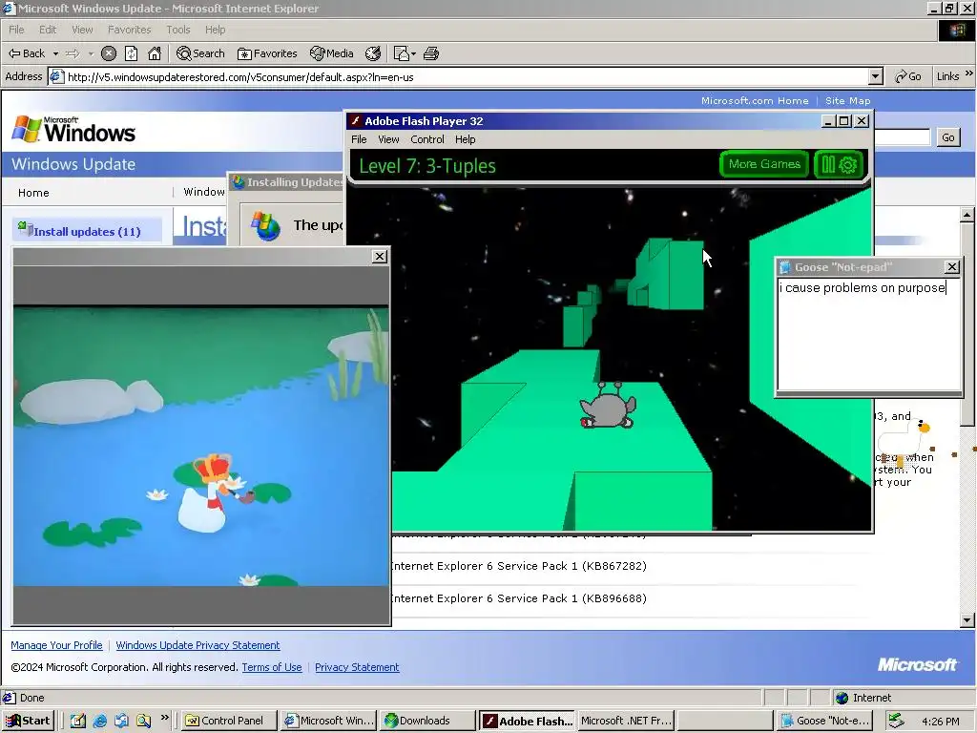This screenshot has width=977, height=733.
Task: Click the IE page scrollbar up arrow
Action: pos(967,215)
